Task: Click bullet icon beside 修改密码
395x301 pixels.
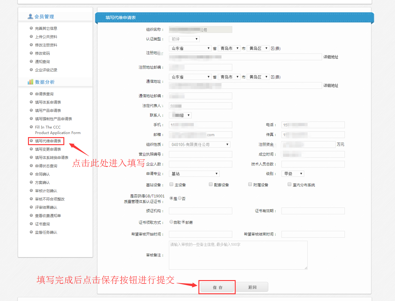Action: [31, 53]
